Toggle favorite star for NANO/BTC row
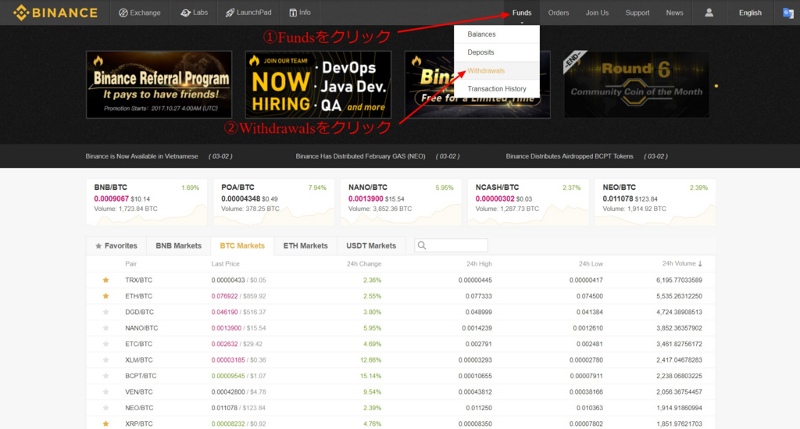Screen dimensions: 800x429 pyautogui.click(x=105, y=328)
